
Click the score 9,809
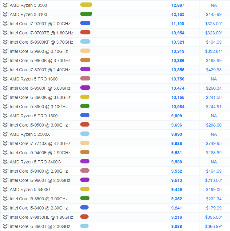coord(176,116)
